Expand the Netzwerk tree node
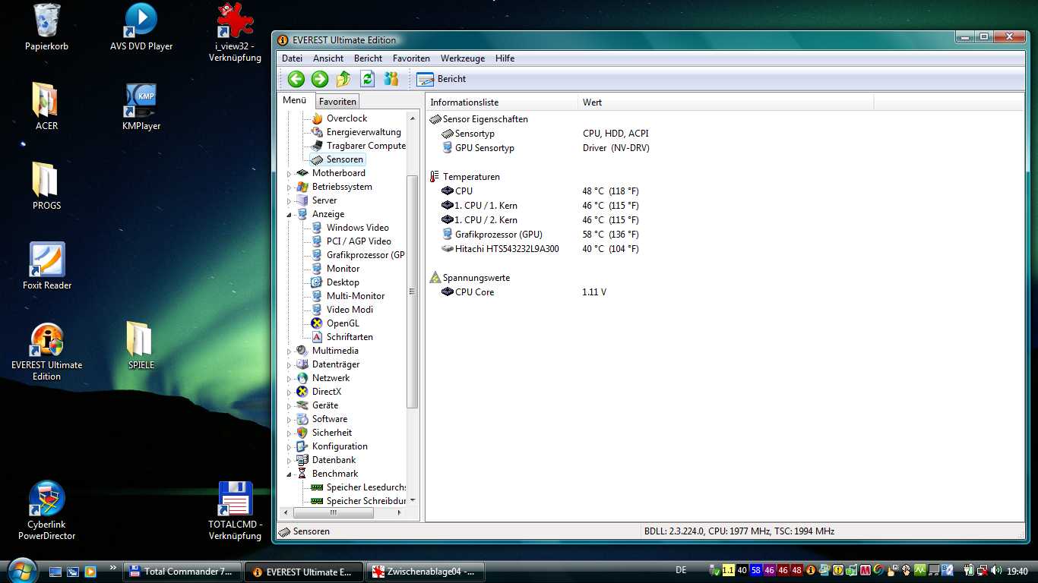This screenshot has width=1038, height=583. tap(289, 379)
